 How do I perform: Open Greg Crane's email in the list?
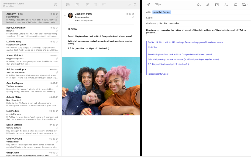click(x=31, y=153)
